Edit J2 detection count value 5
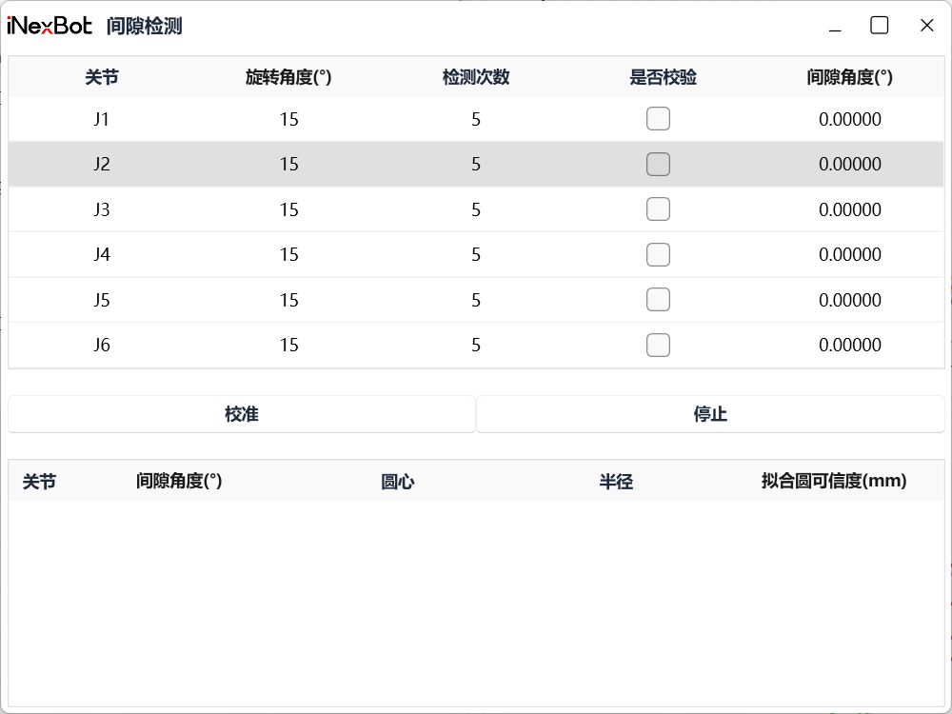This screenshot has width=952, height=714. (x=476, y=164)
